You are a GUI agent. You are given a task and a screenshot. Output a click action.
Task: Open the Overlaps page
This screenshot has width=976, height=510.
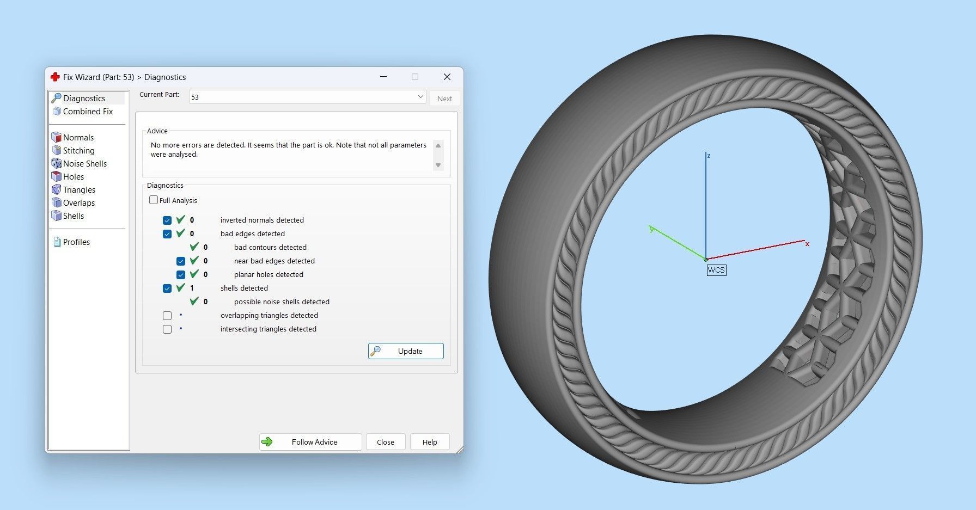(79, 203)
